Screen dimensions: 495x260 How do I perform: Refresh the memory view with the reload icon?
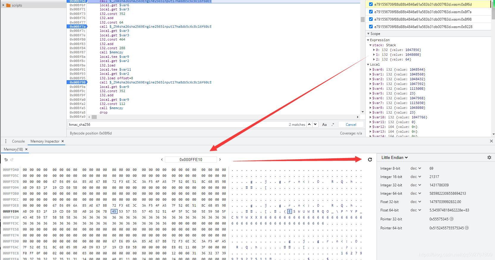(370, 160)
